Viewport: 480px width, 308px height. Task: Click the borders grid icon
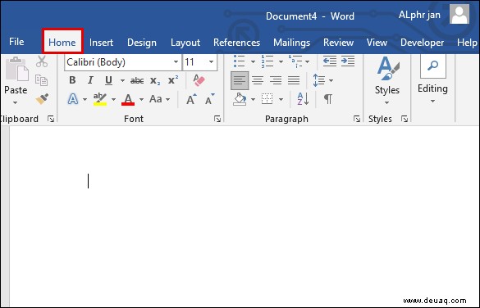coord(267,99)
